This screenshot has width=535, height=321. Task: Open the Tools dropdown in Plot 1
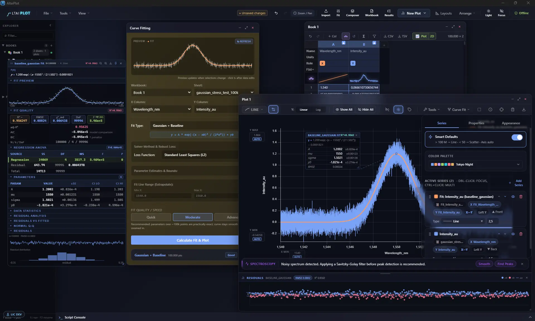tap(431, 110)
